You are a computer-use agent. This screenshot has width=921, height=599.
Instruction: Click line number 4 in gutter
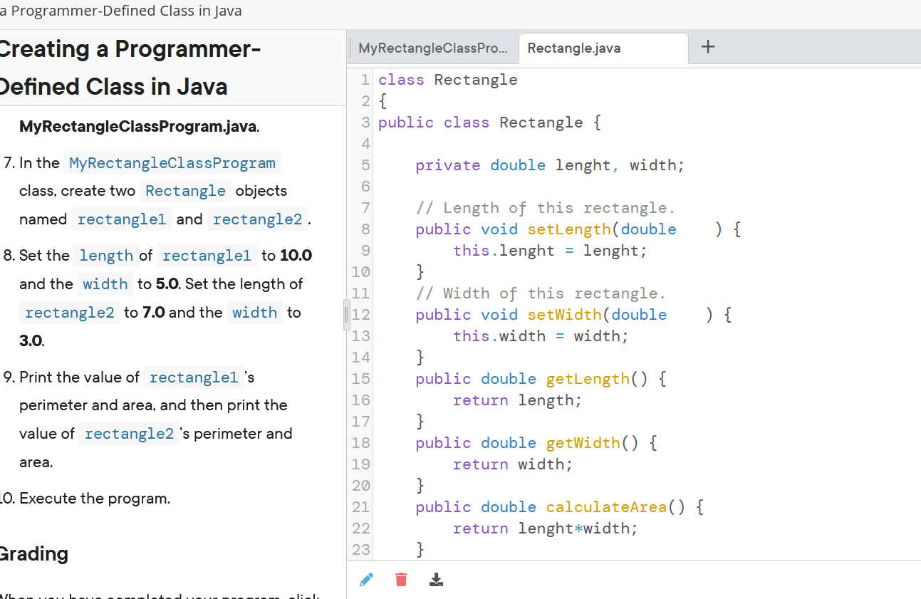(365, 144)
